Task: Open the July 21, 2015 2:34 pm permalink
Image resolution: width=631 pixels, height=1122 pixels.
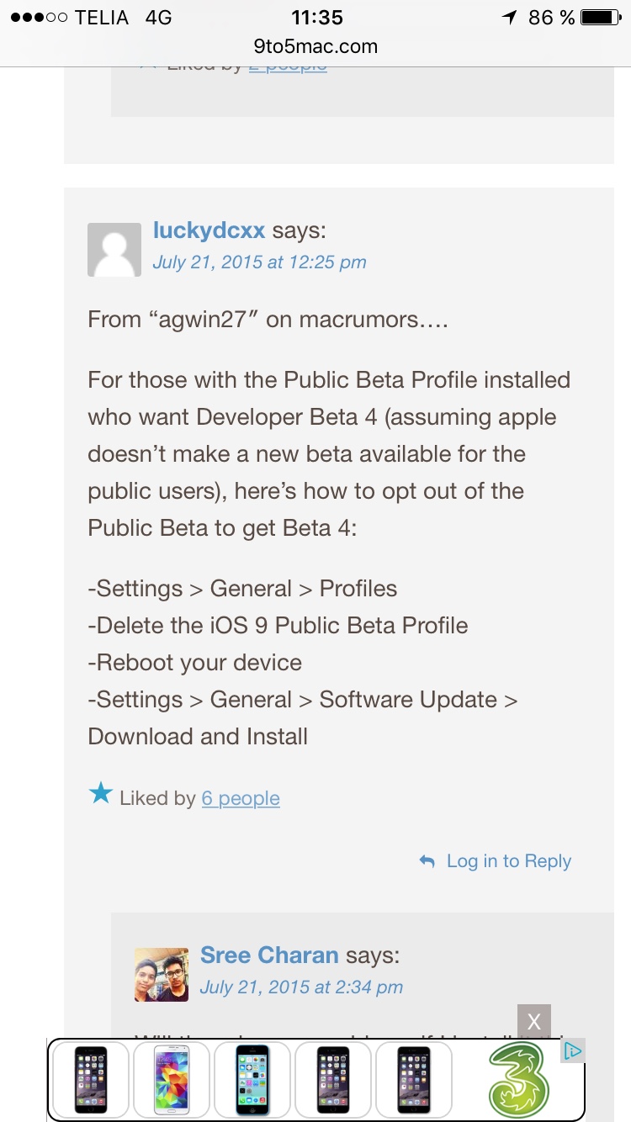Action: pos(301,987)
